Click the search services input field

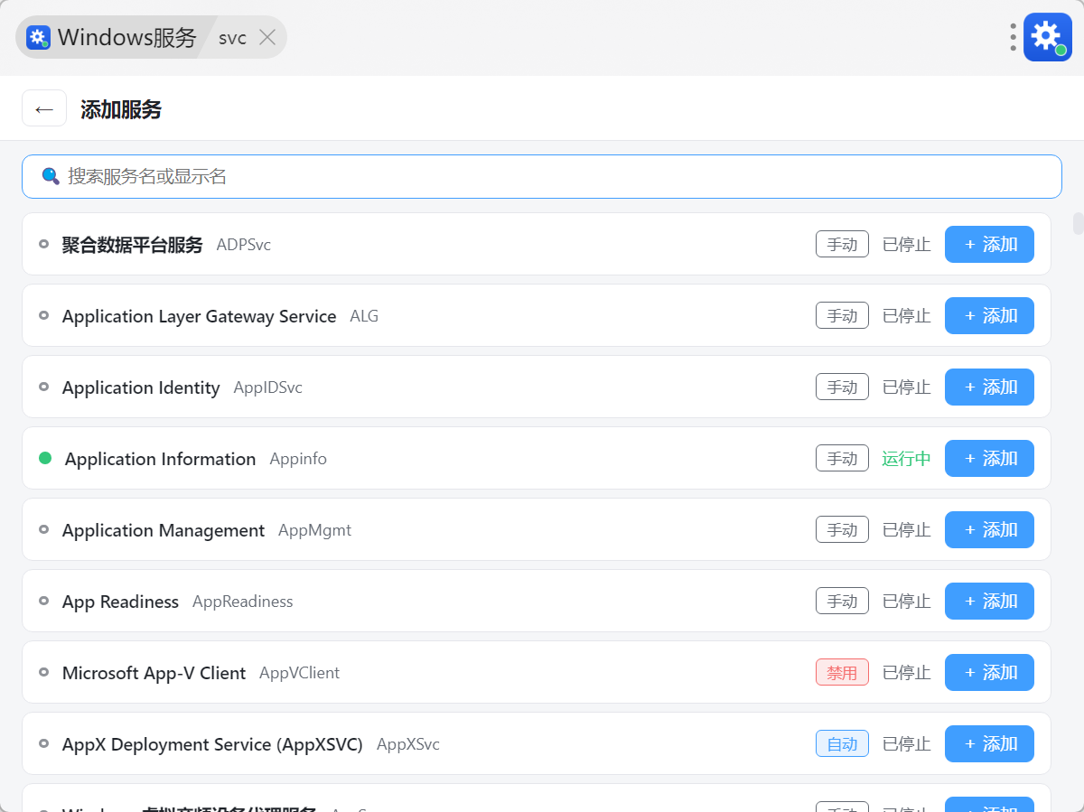542,176
